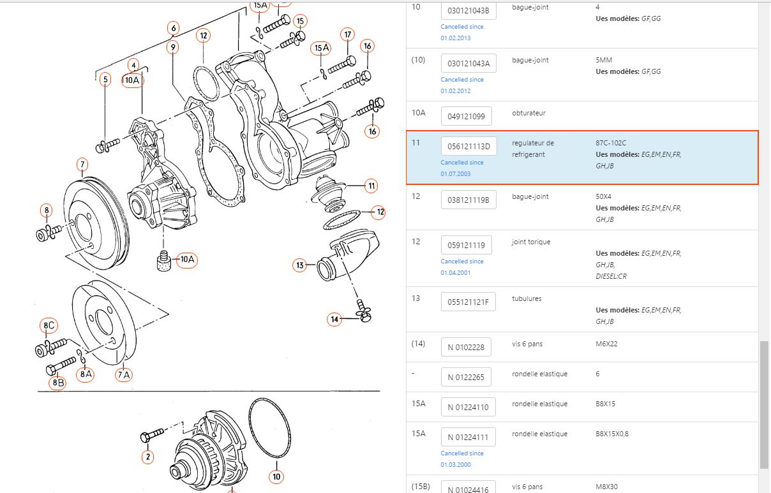The height and width of the screenshot is (493, 771).
Task: Click 'Cancelled since 01.04.2001' link
Action: 462,267
